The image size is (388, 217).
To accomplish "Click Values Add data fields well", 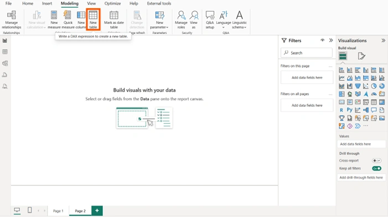I will click(x=361, y=144).
